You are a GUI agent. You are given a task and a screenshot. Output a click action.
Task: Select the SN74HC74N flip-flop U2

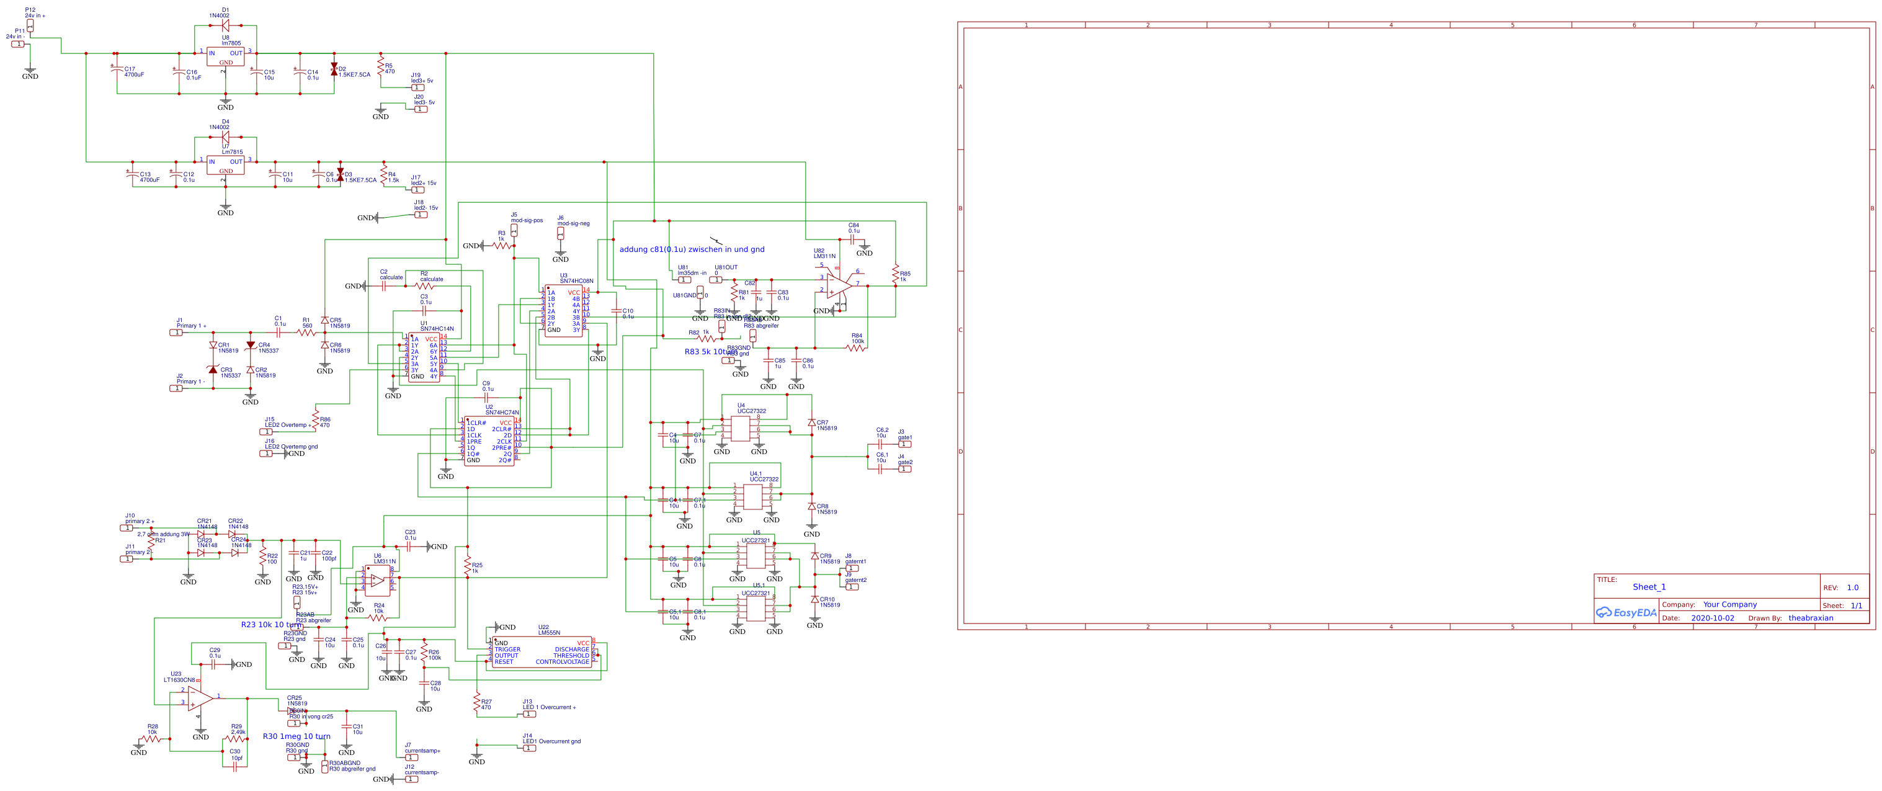(489, 442)
